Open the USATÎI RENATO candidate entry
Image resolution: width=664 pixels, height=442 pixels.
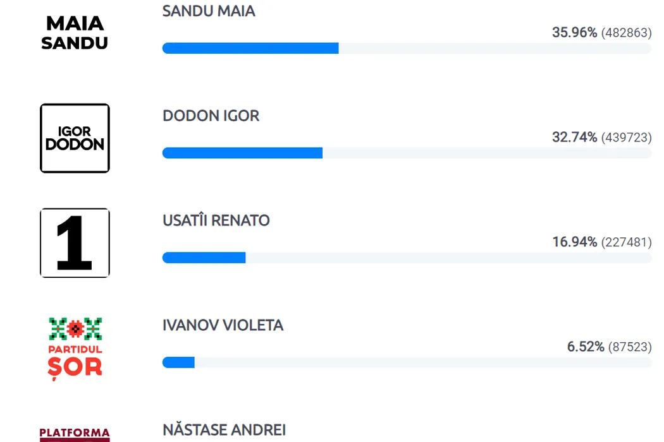[216, 220]
